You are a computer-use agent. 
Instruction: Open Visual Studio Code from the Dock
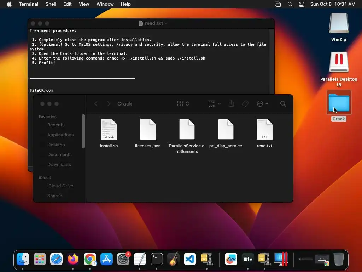coord(190,259)
